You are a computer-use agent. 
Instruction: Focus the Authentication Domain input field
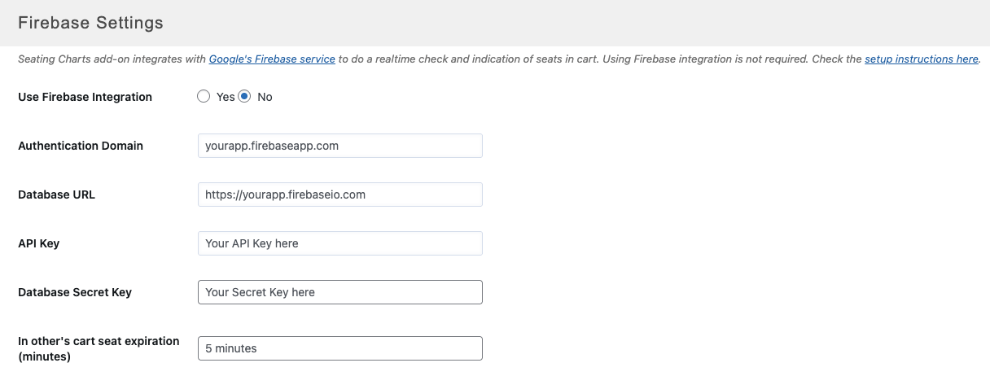click(x=339, y=146)
